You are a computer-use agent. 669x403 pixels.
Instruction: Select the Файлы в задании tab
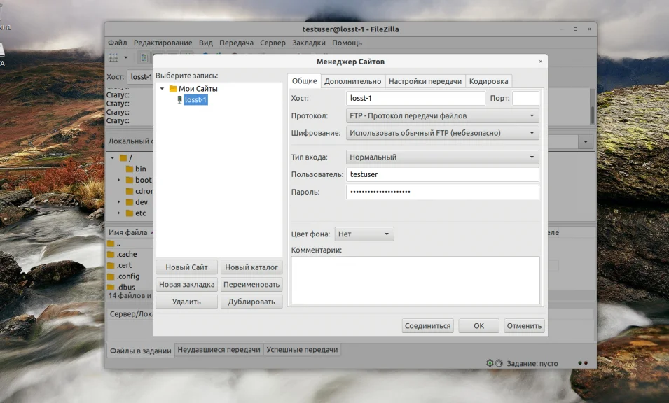coord(140,350)
